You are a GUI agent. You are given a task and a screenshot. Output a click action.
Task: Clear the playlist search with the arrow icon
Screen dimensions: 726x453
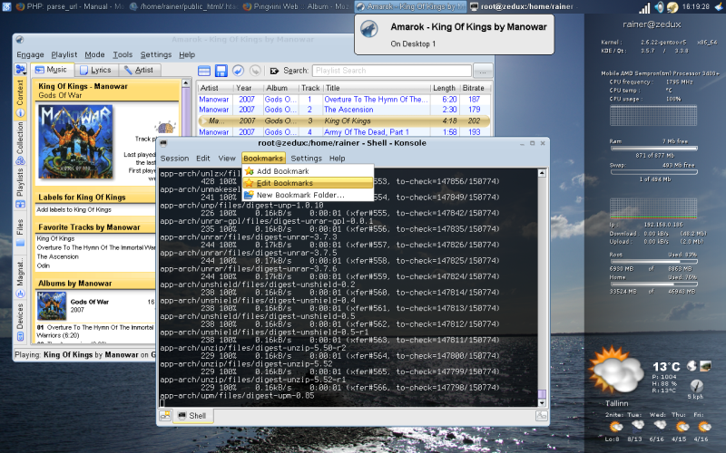click(274, 71)
